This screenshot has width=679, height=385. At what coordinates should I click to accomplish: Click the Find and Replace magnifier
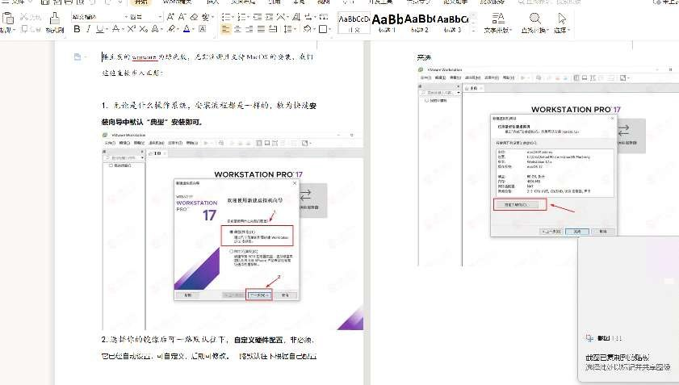(534, 19)
